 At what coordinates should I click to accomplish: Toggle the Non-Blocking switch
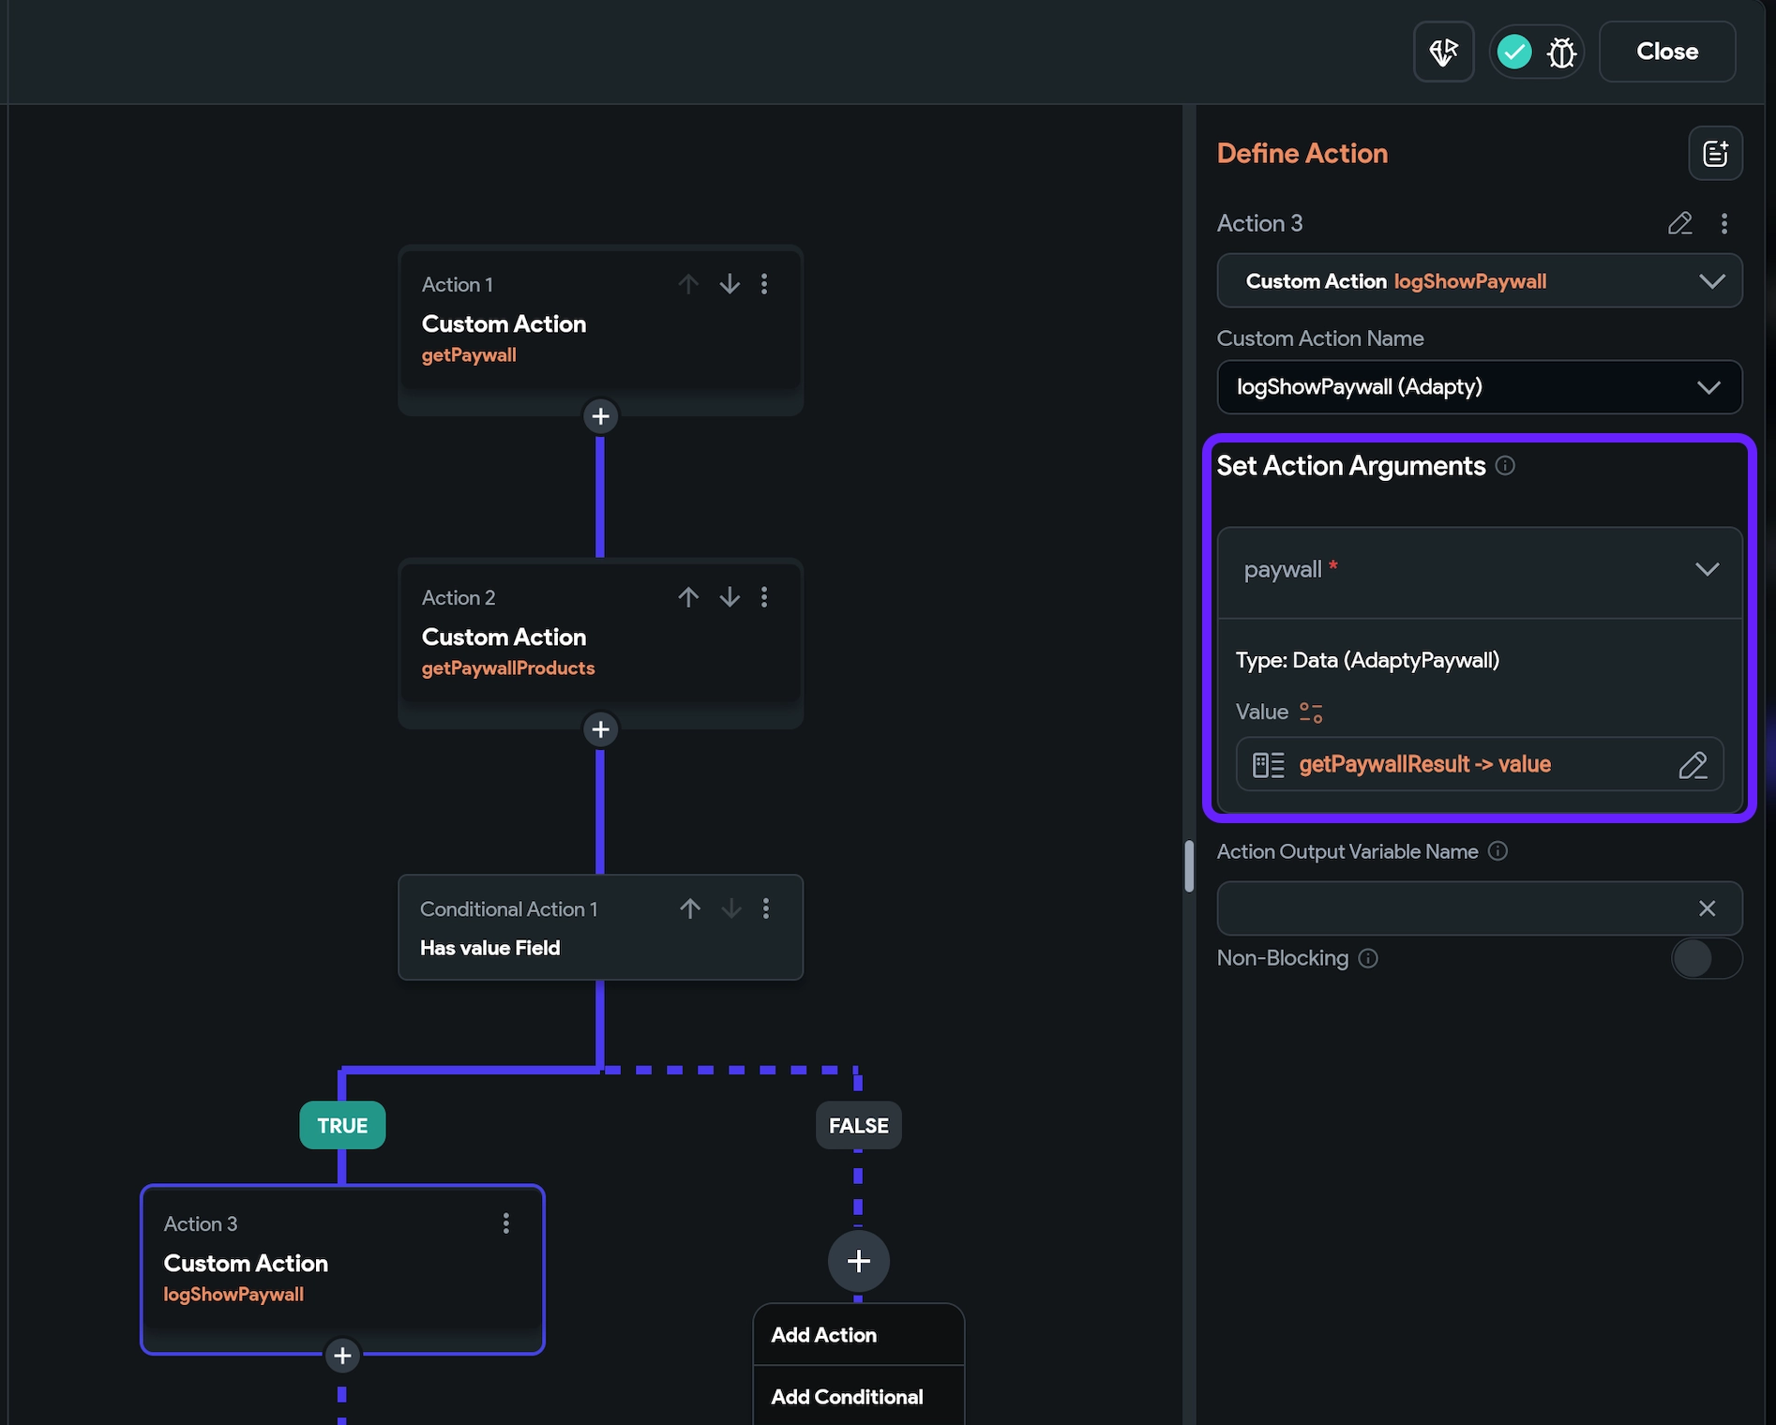pos(1706,958)
